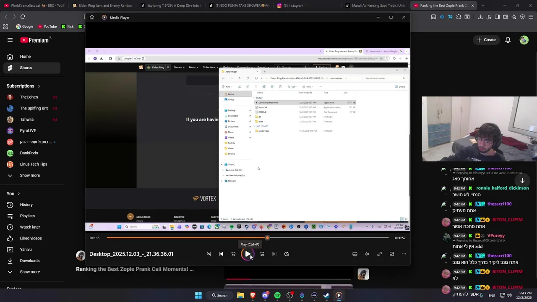Toggle repeat mode in Media Player
The height and width of the screenshot is (302, 537).
point(287,254)
